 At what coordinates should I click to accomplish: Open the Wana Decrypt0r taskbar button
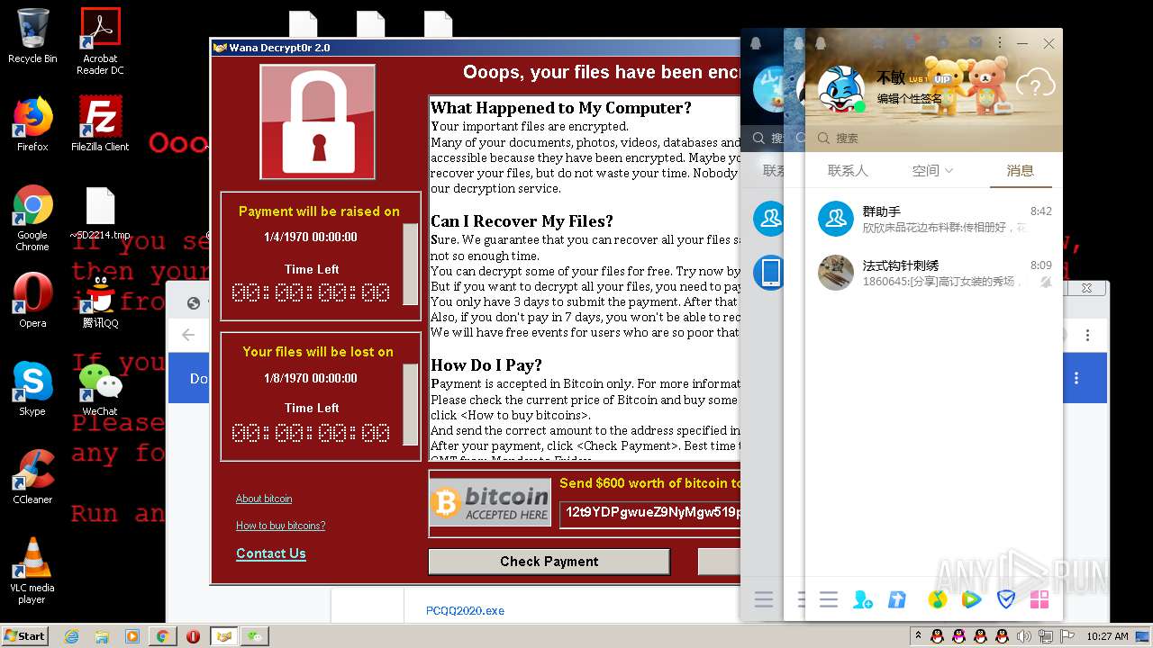coord(223,636)
